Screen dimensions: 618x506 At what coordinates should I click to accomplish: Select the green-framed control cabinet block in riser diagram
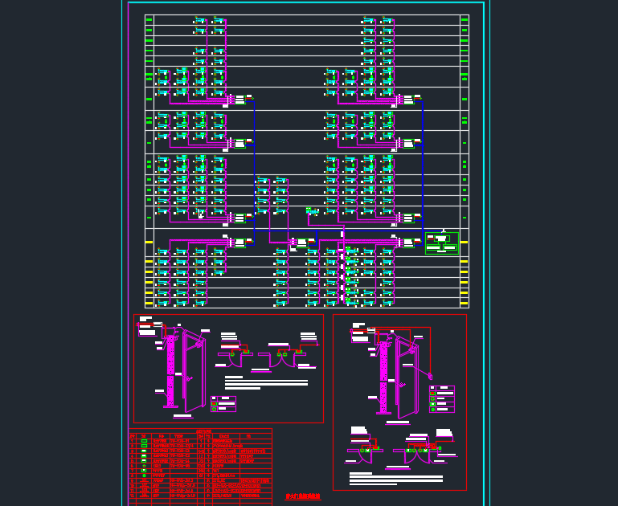click(442, 243)
